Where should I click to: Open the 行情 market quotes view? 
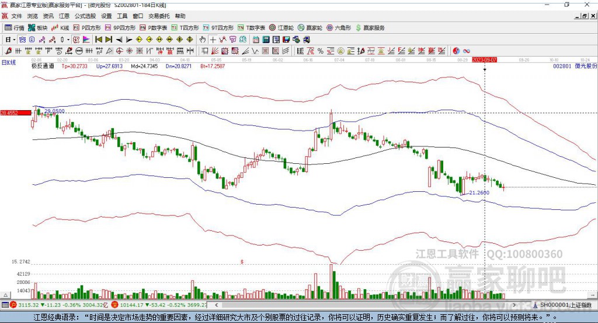coord(14,28)
